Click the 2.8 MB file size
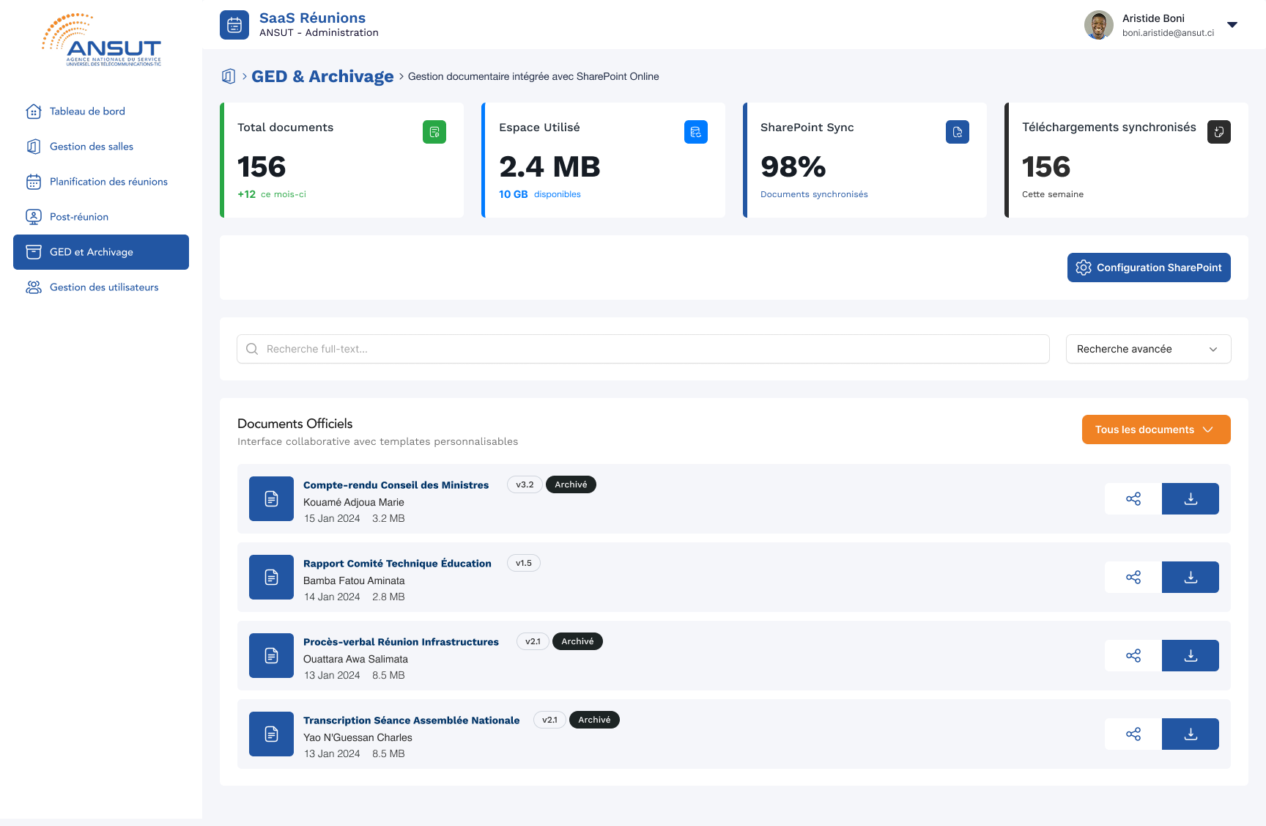The image size is (1266, 826). 388,597
